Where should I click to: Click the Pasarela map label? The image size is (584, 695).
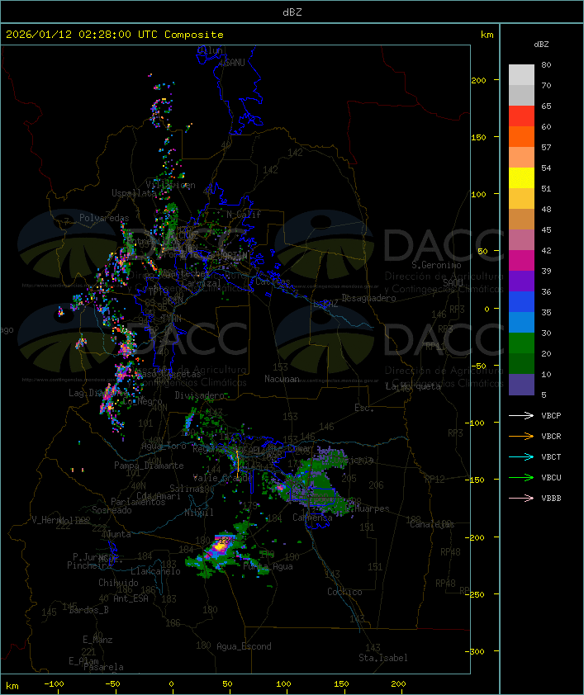[103, 667]
